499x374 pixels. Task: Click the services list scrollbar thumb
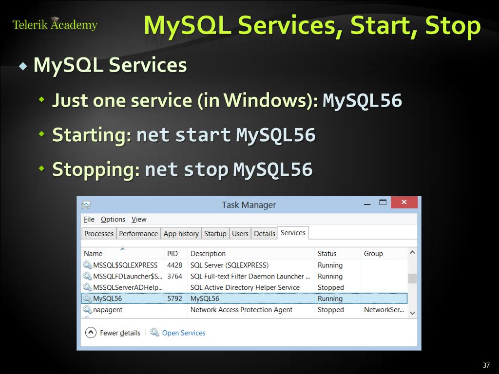coord(412,278)
